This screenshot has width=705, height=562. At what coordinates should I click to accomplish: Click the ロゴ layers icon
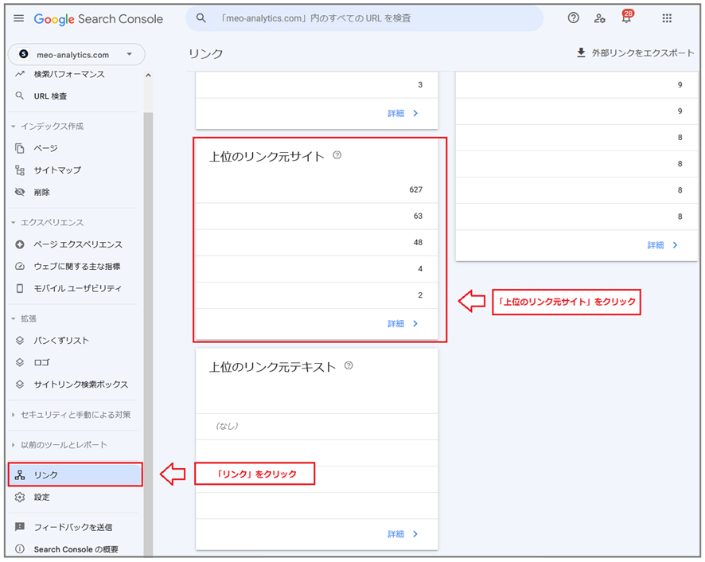20,362
